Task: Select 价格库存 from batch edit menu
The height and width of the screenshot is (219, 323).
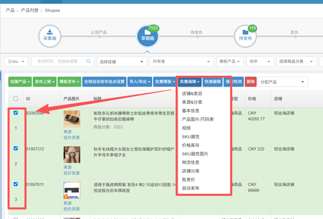Action: pos(191,145)
